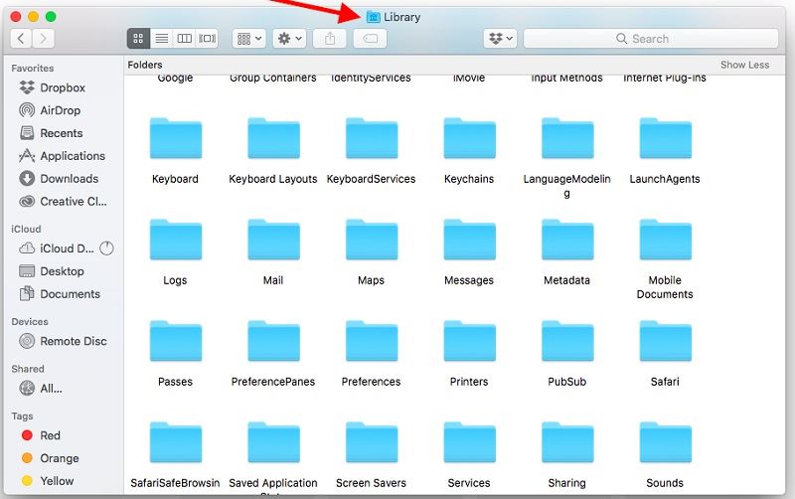Screen dimensions: 795x499
Task: Select the Orange tag
Action: point(51,458)
